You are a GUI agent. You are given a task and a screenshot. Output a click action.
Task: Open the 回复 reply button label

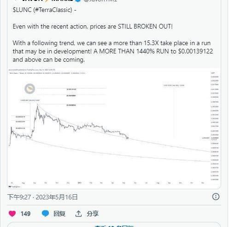tap(59, 214)
